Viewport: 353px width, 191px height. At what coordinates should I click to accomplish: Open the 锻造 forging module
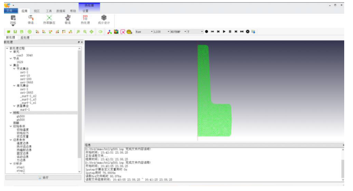(x=68, y=20)
